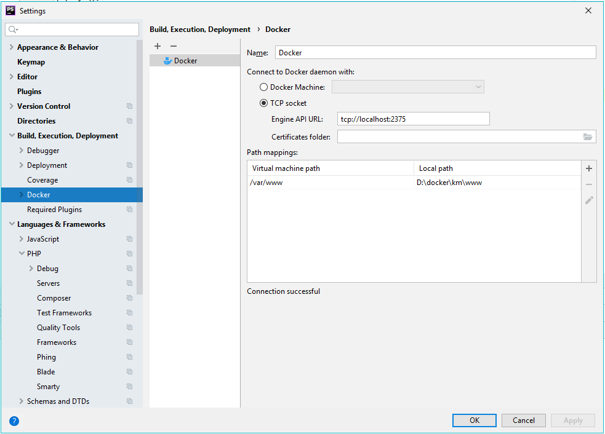Open the Docker Machine dropdown
The width and height of the screenshot is (605, 434).
tap(407, 87)
